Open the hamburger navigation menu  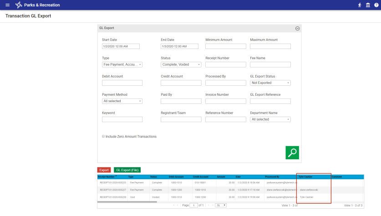coord(7,5)
